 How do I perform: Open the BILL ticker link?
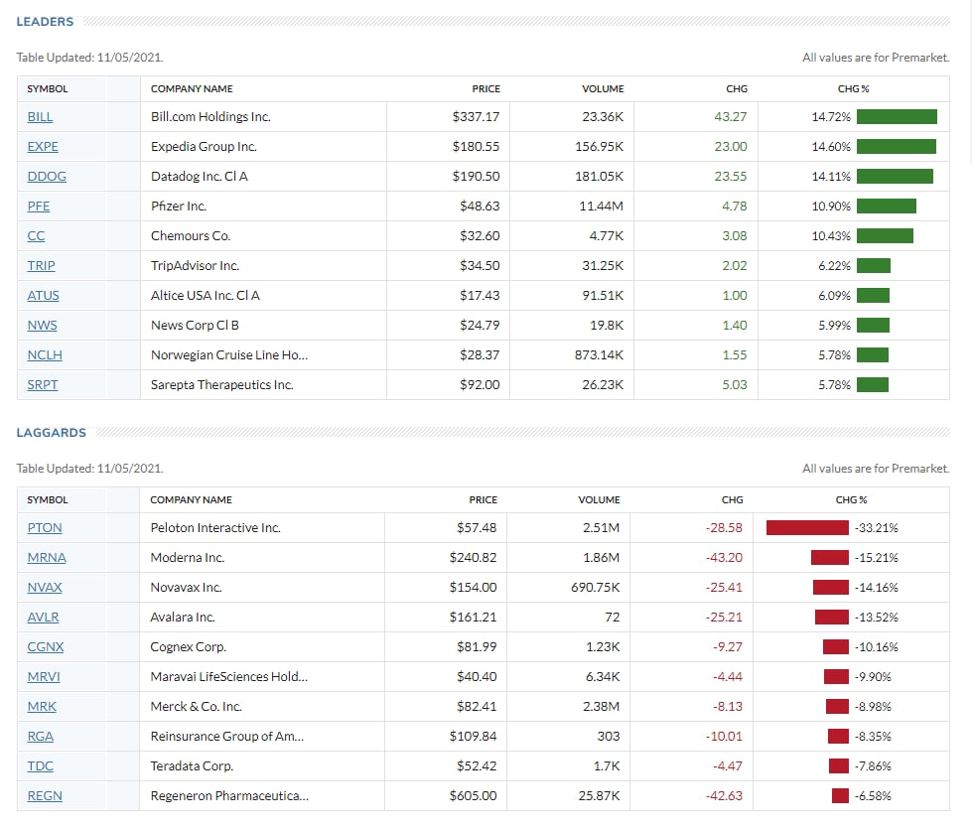(40, 116)
